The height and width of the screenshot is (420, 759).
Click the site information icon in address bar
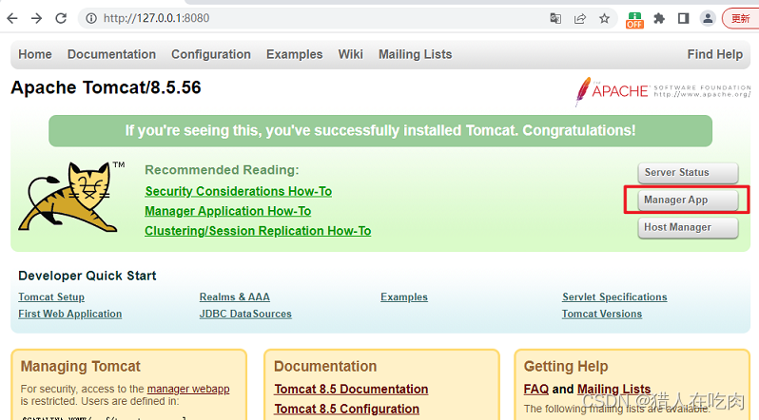click(91, 18)
